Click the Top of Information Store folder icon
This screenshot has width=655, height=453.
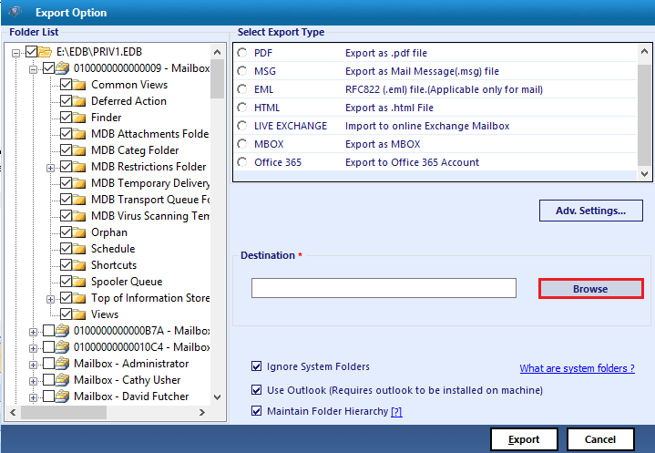pos(79,298)
